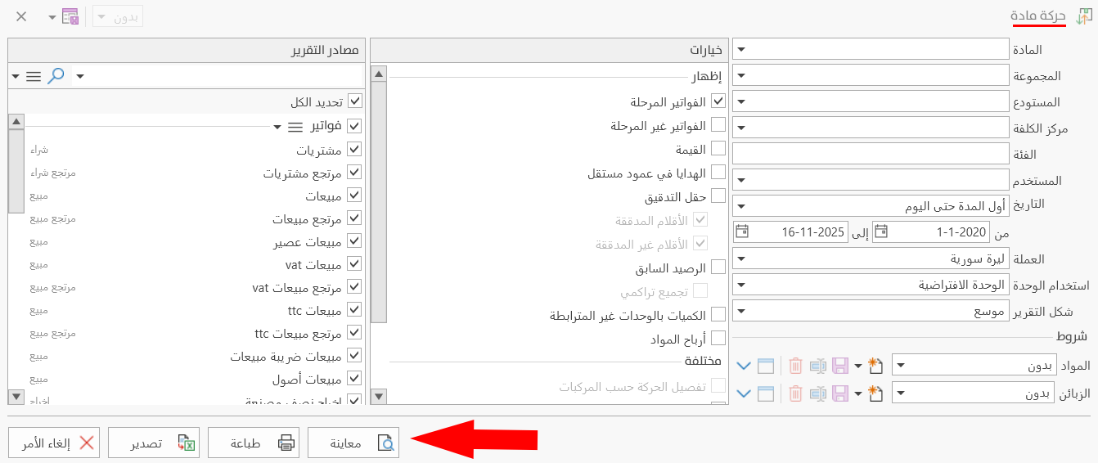Click the options panel scrollbar down arrow
Viewport: 1098px width, 463px height.
[x=378, y=397]
